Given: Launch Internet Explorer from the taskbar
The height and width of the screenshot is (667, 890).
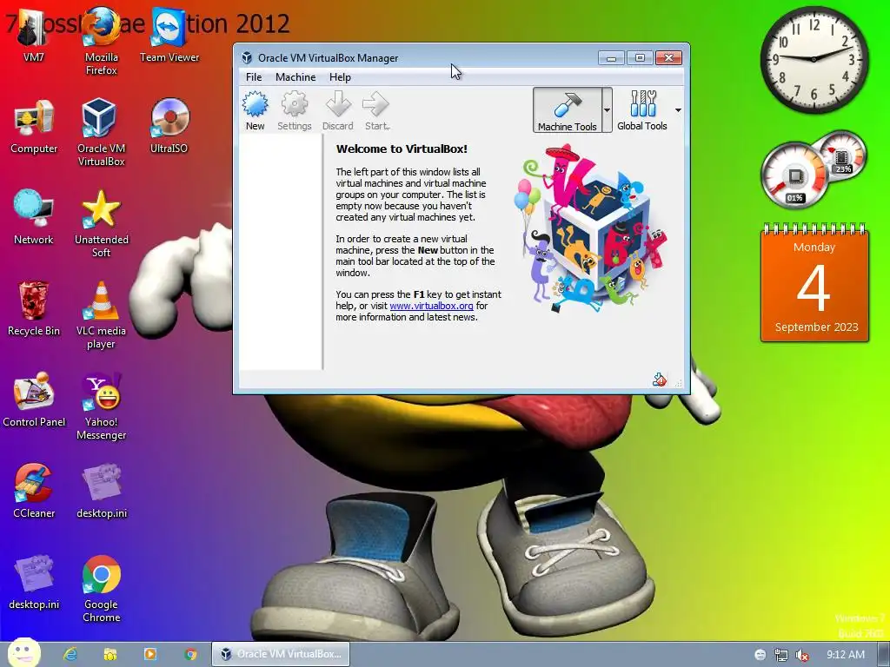Looking at the screenshot, I should tap(70, 654).
